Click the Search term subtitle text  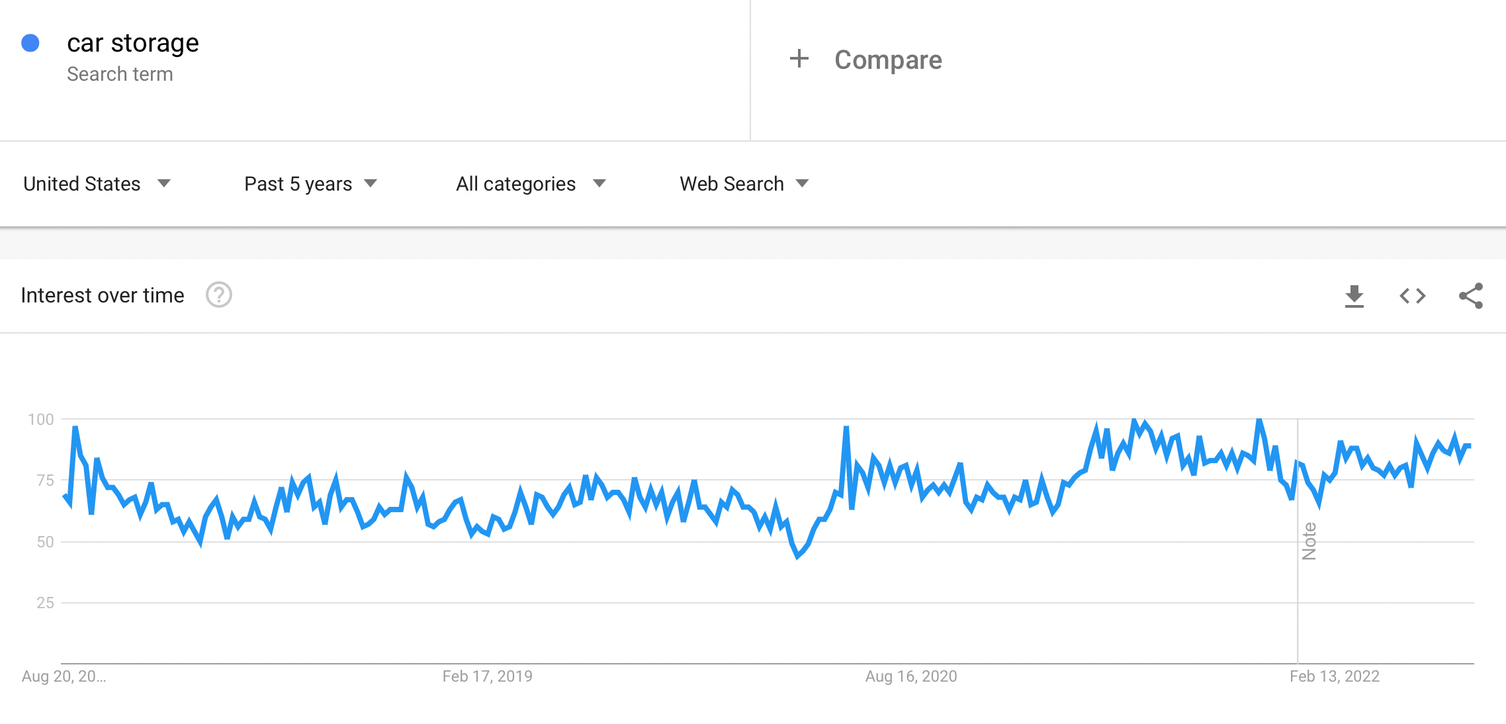(x=120, y=74)
